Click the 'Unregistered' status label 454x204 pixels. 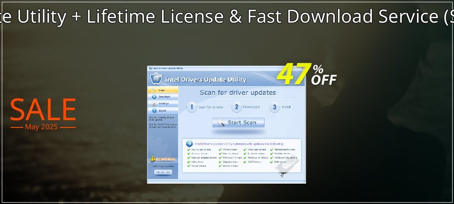click(x=166, y=160)
